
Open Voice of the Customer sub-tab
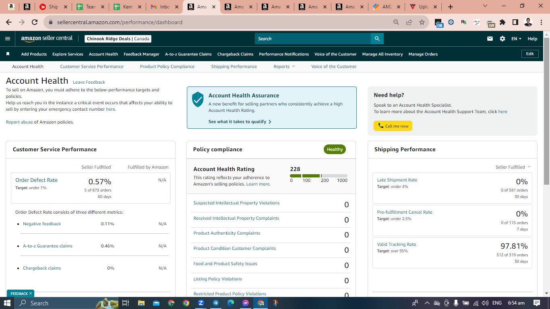[334, 66]
